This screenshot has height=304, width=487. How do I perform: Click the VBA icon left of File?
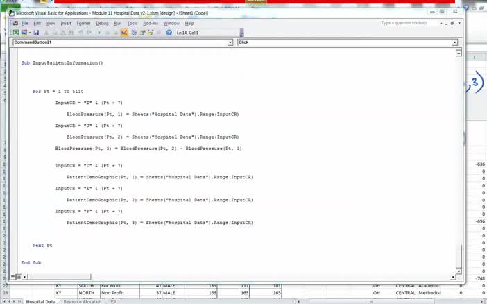15,24
